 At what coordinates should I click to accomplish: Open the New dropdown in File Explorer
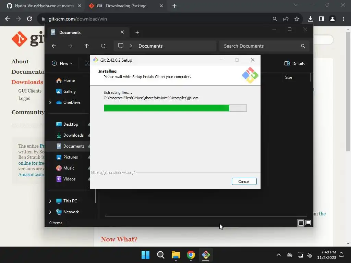point(62,63)
